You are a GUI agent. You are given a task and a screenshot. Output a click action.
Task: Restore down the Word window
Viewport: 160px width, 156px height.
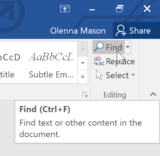click(x=120, y=9)
